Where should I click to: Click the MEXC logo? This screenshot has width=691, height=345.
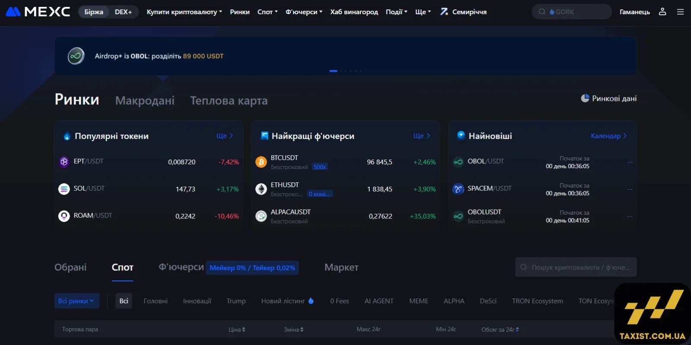(38, 12)
